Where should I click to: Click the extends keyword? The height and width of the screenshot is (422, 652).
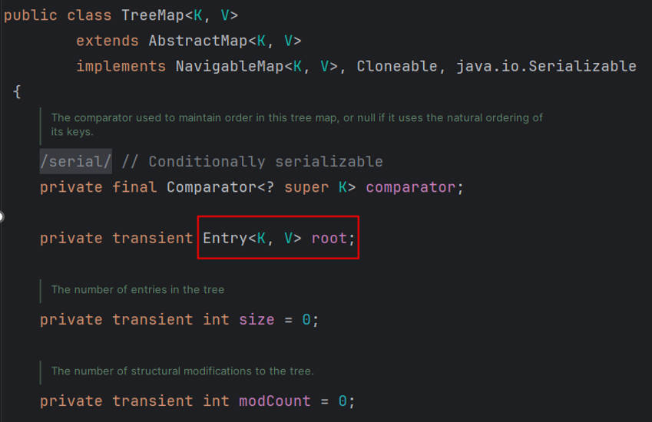[107, 41]
